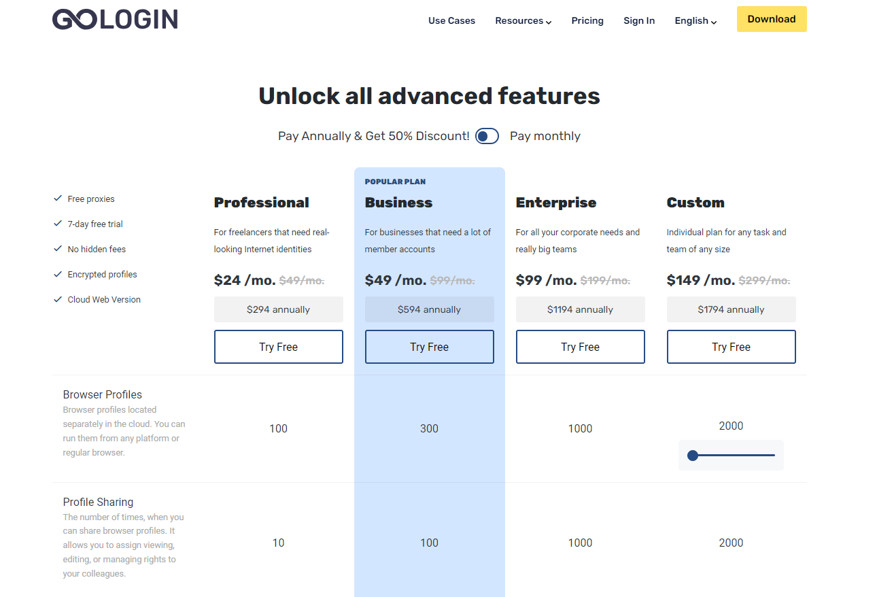
Task: Click the checkmark beside Free proxies
Action: 58,199
